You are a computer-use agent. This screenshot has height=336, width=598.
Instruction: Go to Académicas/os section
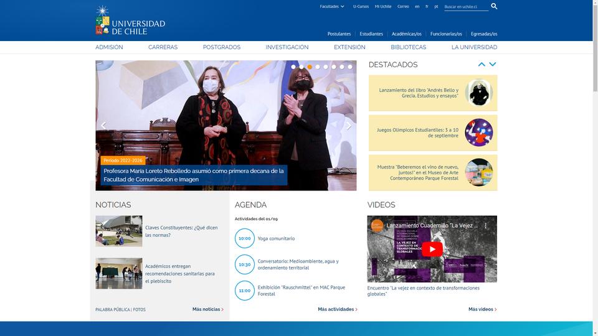click(407, 34)
